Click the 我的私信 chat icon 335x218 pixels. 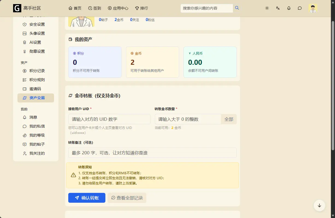point(25,126)
